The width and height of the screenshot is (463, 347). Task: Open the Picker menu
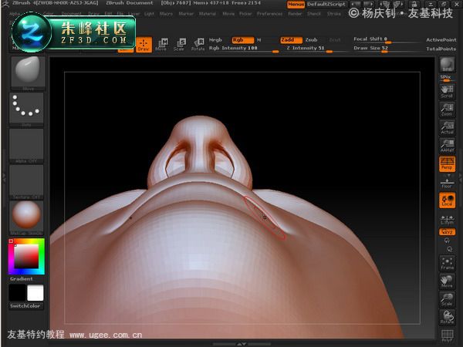coord(245,14)
